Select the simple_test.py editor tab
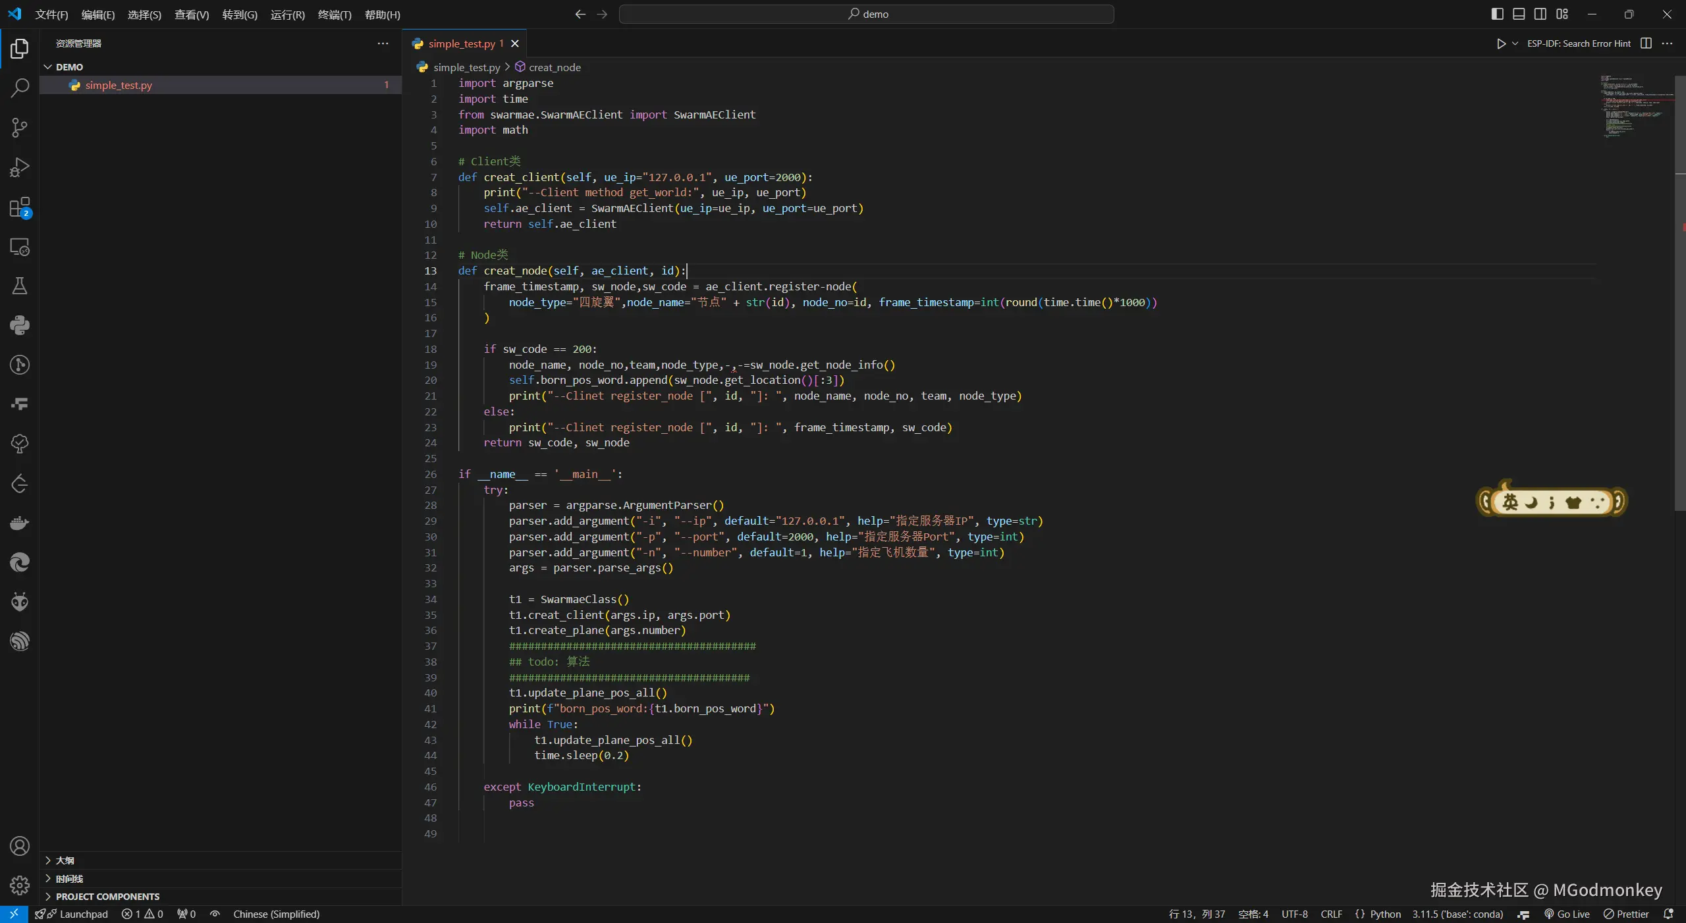Image resolution: width=1686 pixels, height=923 pixels. pos(461,43)
